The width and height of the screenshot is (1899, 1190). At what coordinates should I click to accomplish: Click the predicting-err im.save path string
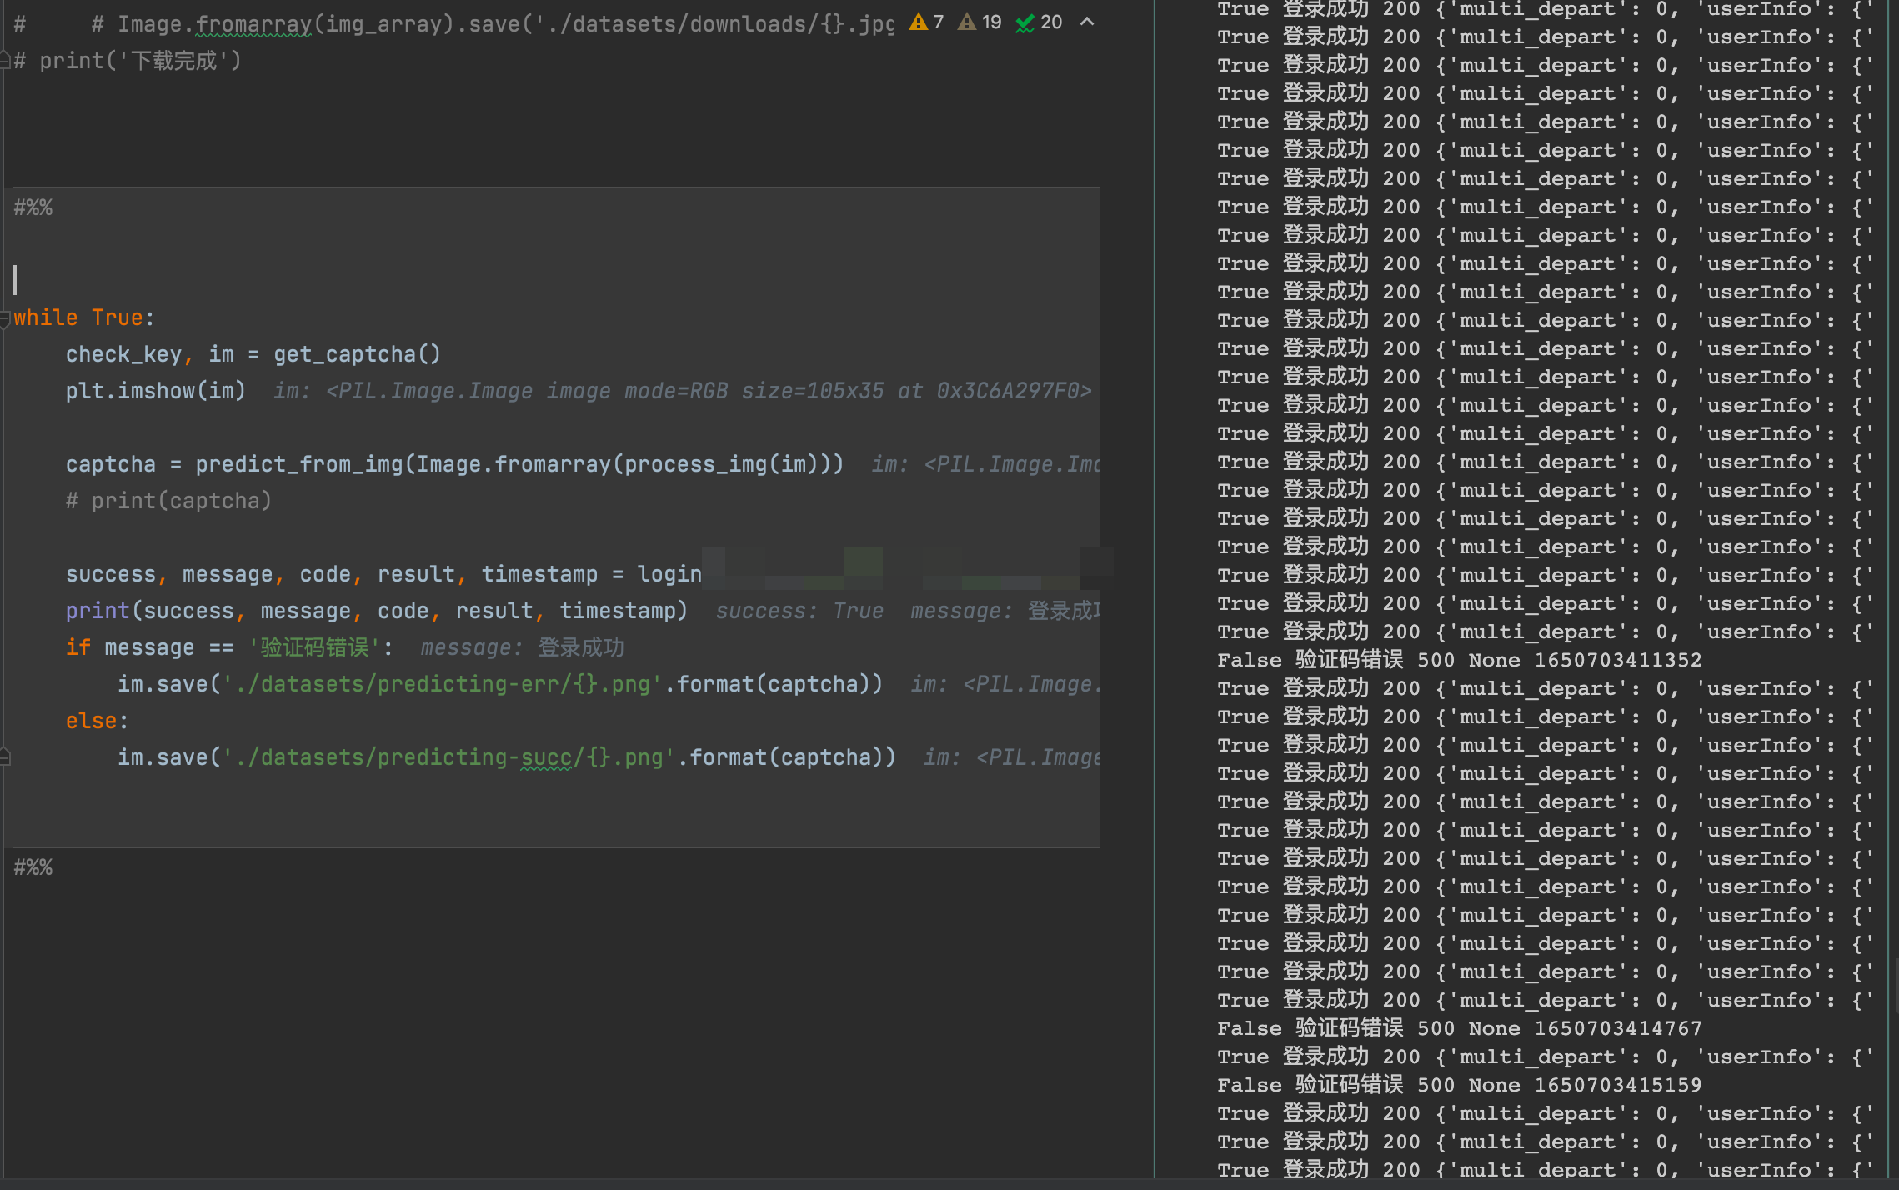pyautogui.click(x=442, y=684)
